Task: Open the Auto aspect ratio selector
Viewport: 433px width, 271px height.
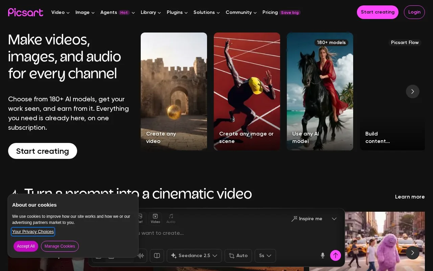Action: click(238, 256)
